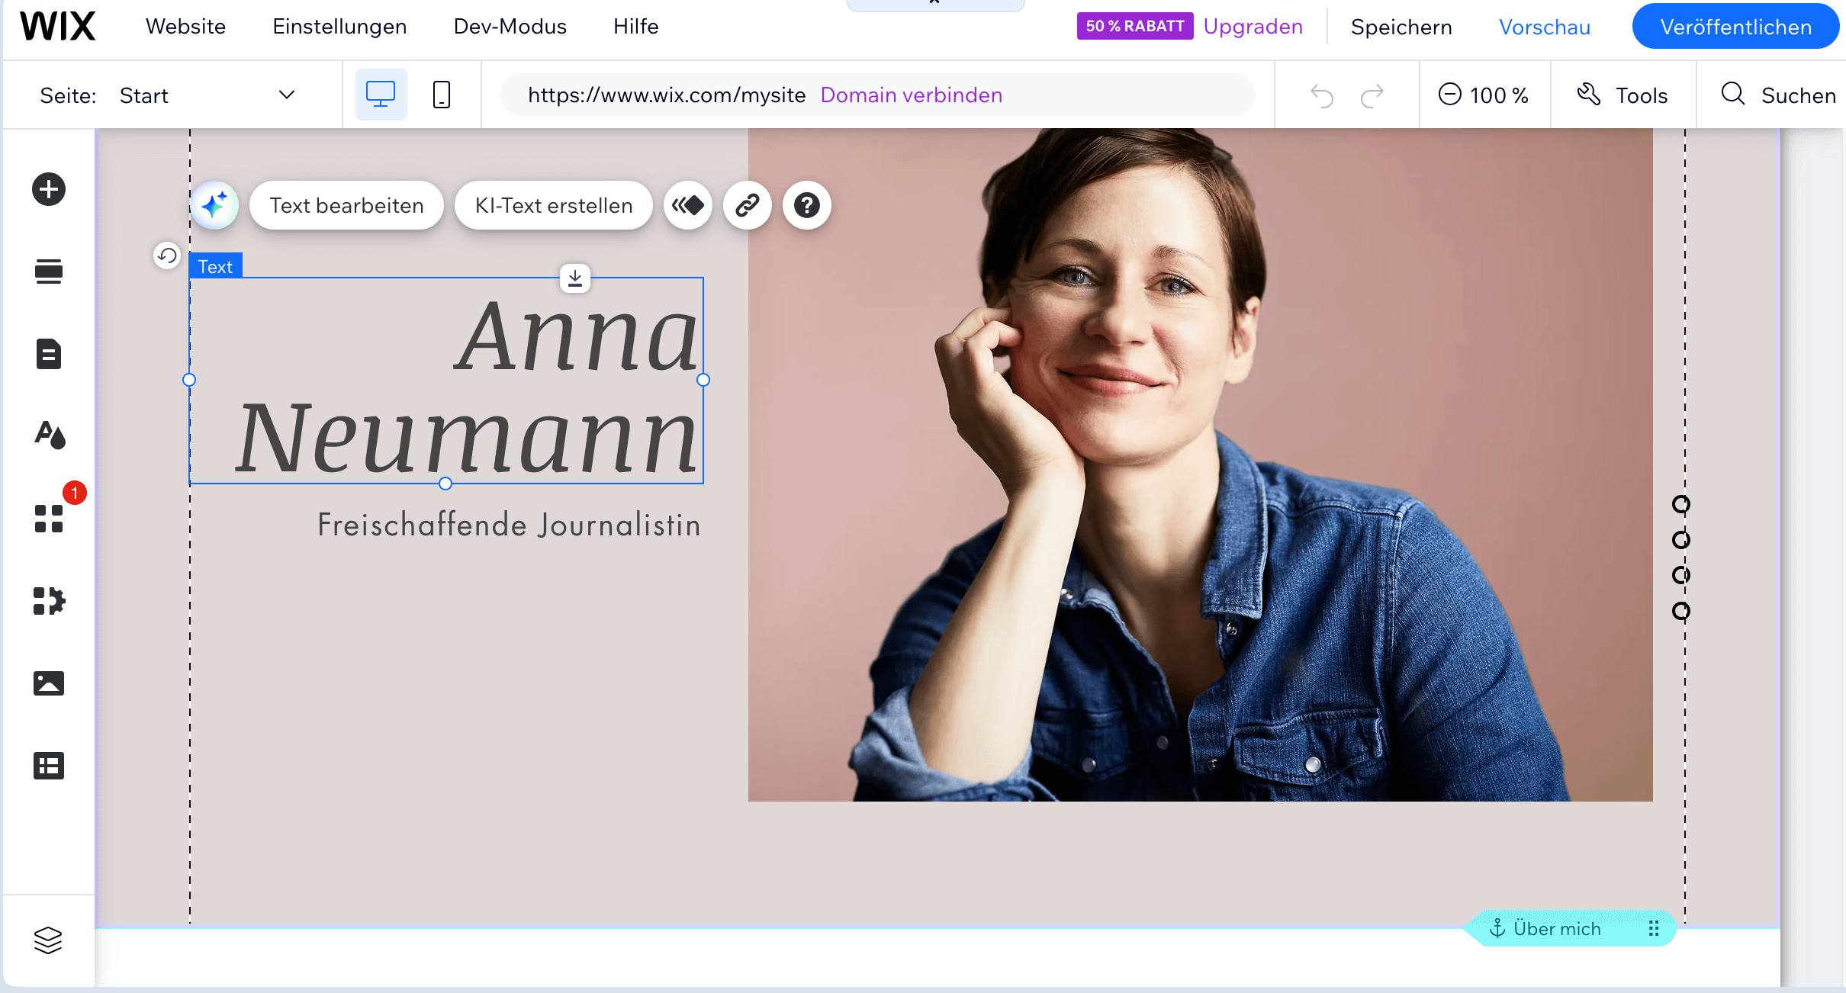Open the CMS table icon
Screen dimensions: 1846x993
pyautogui.click(x=49, y=766)
